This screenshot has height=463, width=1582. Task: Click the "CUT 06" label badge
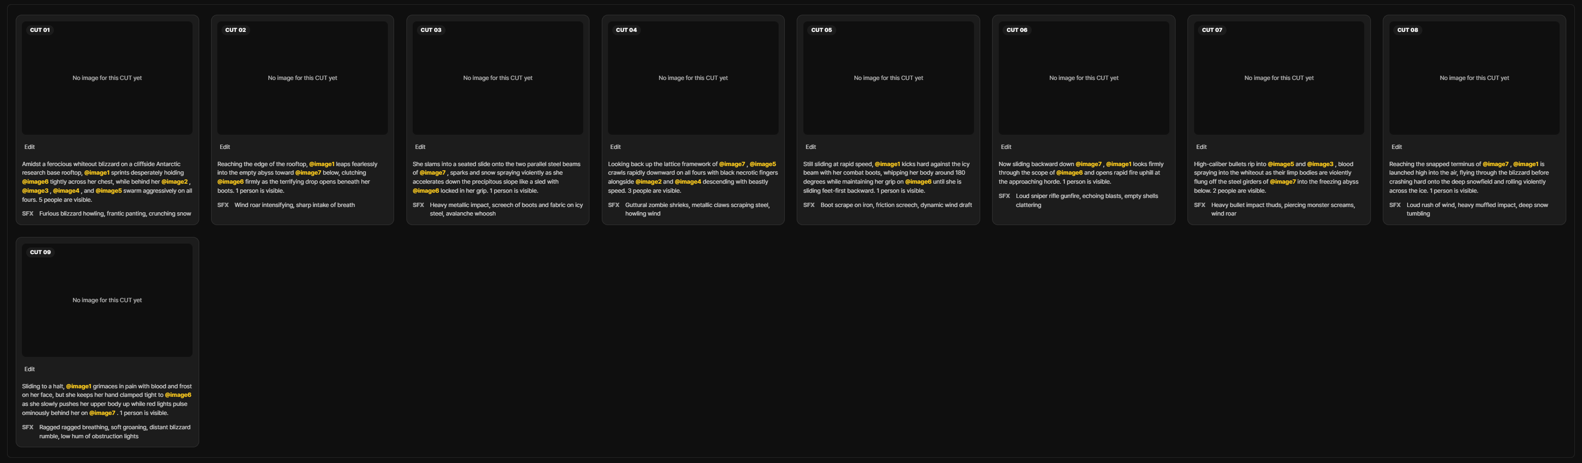tap(1016, 30)
